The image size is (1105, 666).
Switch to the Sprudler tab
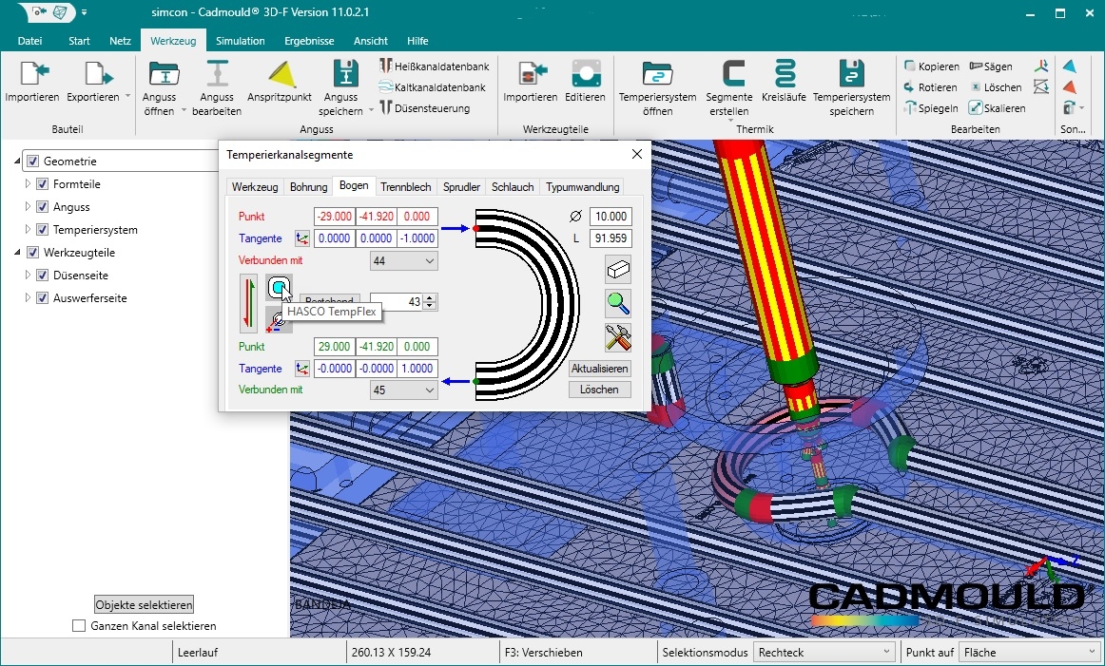(x=461, y=187)
